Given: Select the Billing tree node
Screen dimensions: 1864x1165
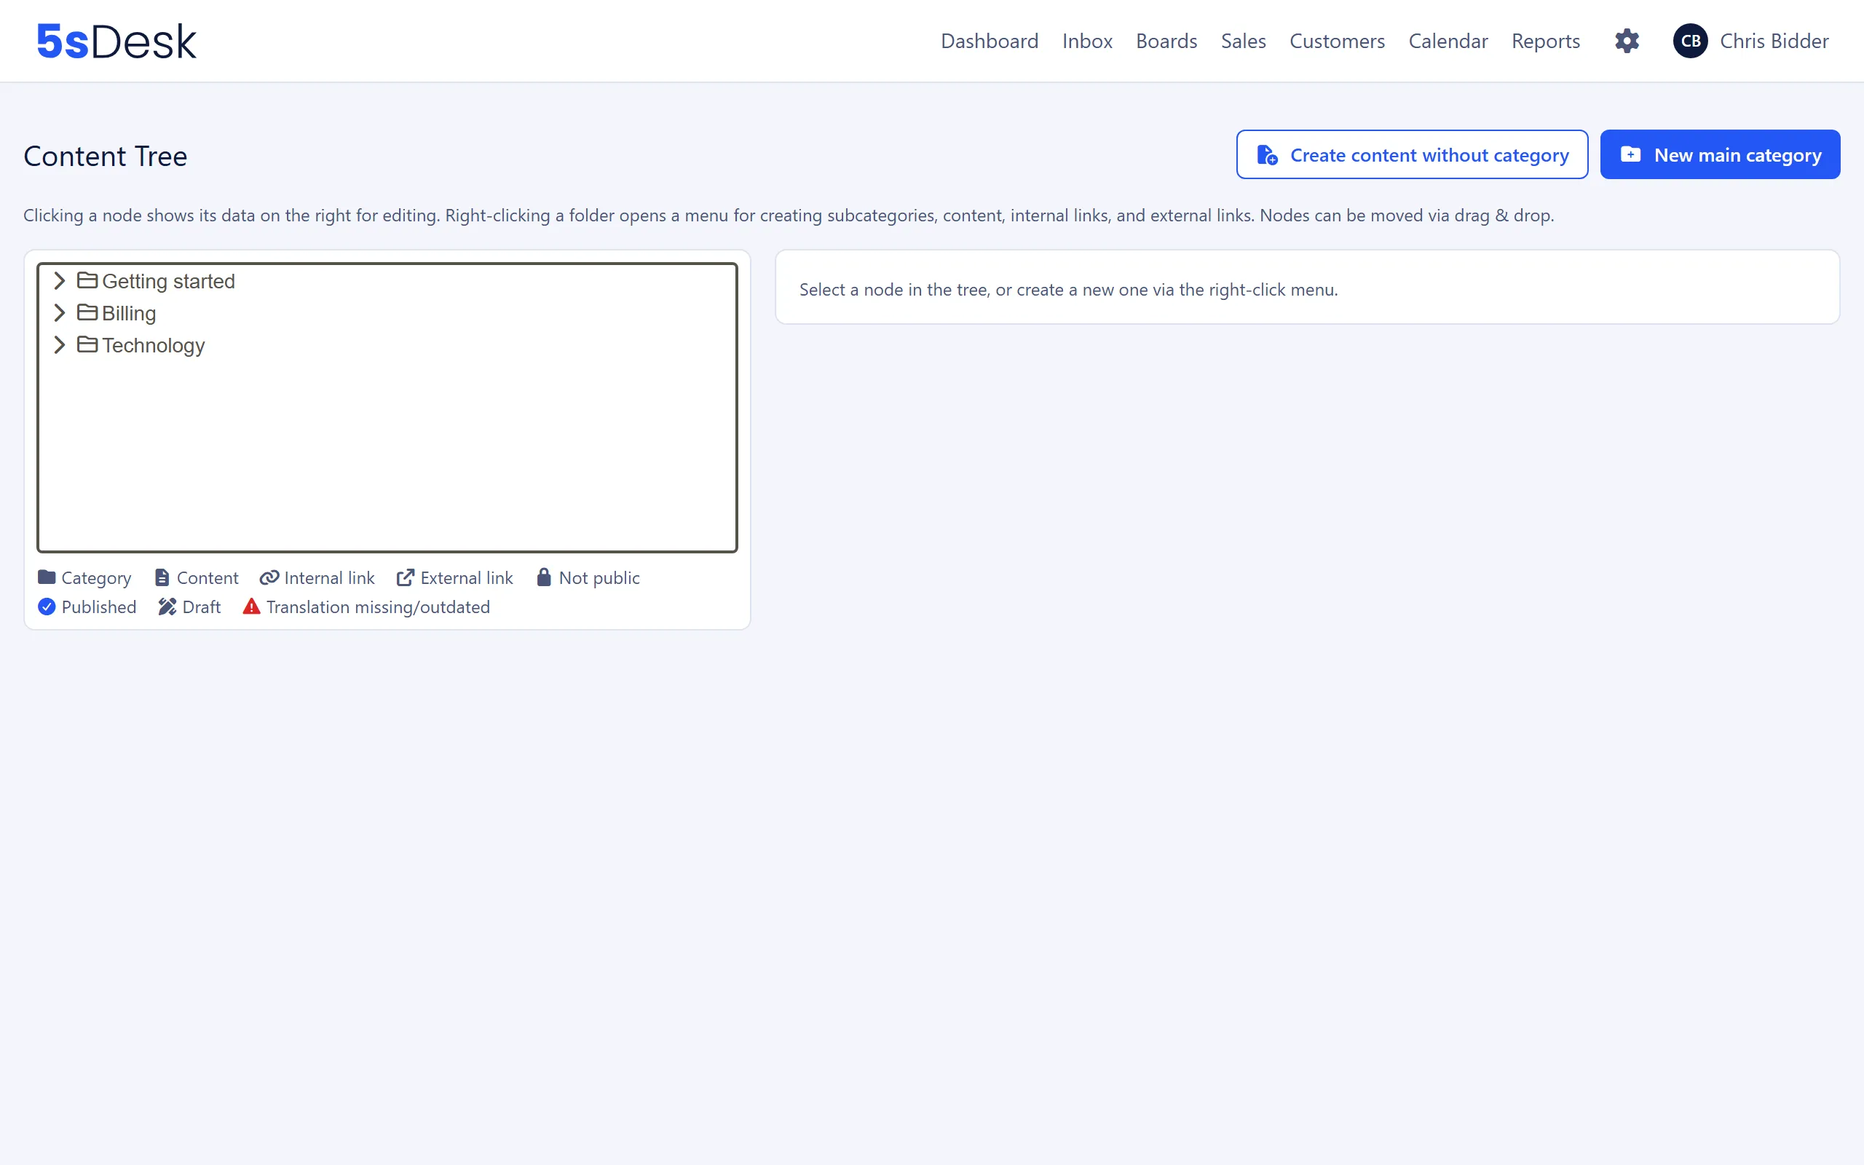Looking at the screenshot, I should tap(129, 314).
